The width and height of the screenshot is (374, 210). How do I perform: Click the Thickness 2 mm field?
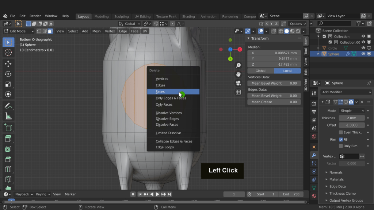click(x=351, y=118)
